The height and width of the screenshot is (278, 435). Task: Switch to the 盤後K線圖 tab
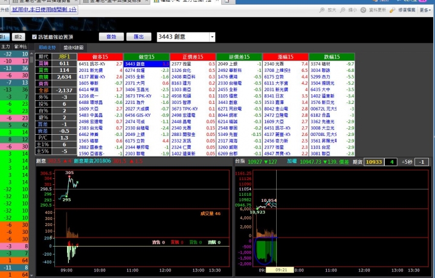pyautogui.click(x=73, y=48)
